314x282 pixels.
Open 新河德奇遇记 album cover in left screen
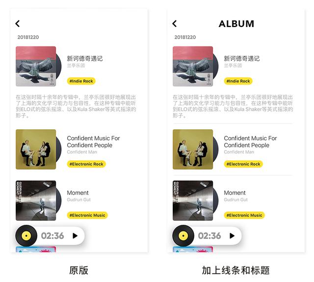pyautogui.click(x=36, y=67)
